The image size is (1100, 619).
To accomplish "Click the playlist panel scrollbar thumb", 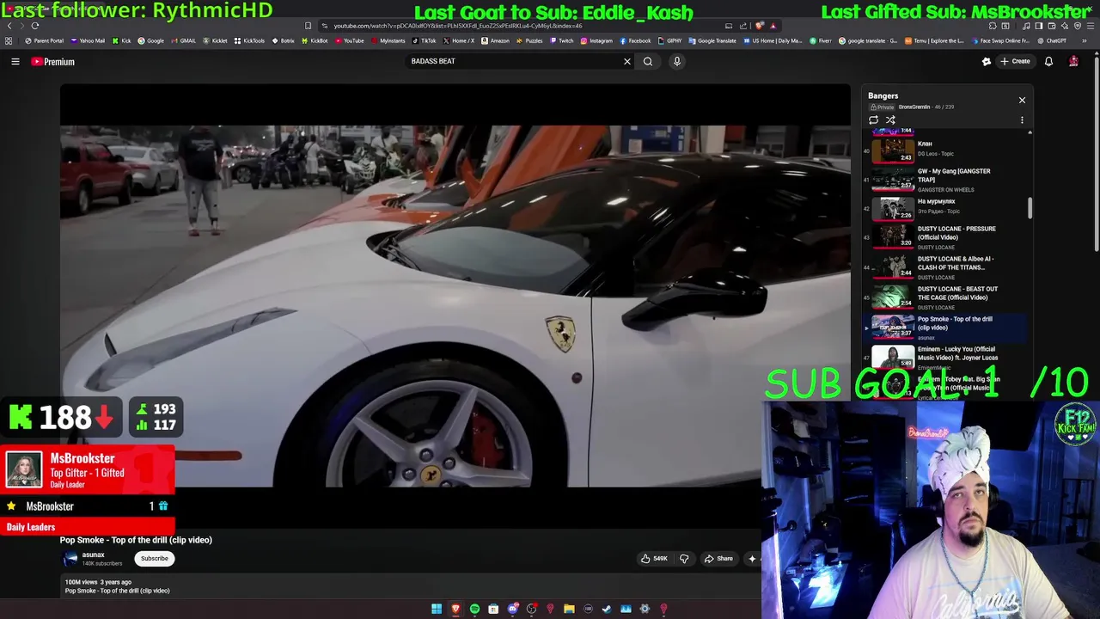I will [x=1030, y=207].
